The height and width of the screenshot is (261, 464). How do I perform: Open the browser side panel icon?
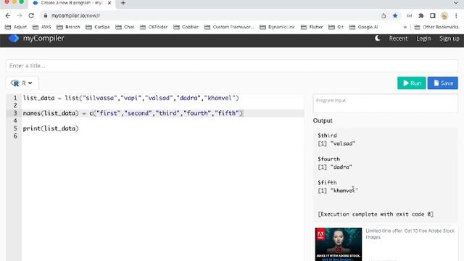432,16
